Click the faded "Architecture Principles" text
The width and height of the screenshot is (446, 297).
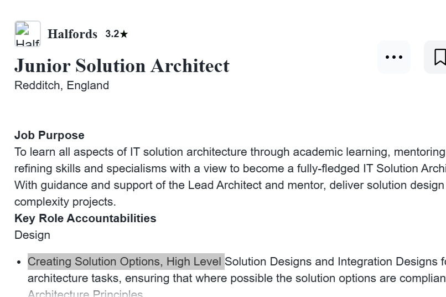tap(85, 294)
